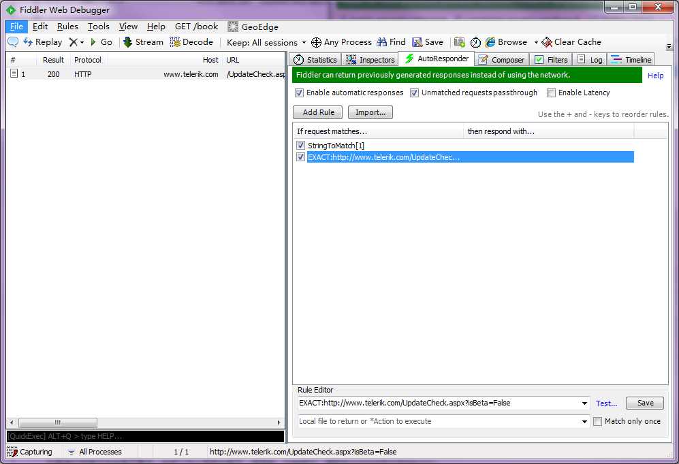The width and height of the screenshot is (679, 464).
Task: Click the Find binoculars icon
Action: point(382,42)
